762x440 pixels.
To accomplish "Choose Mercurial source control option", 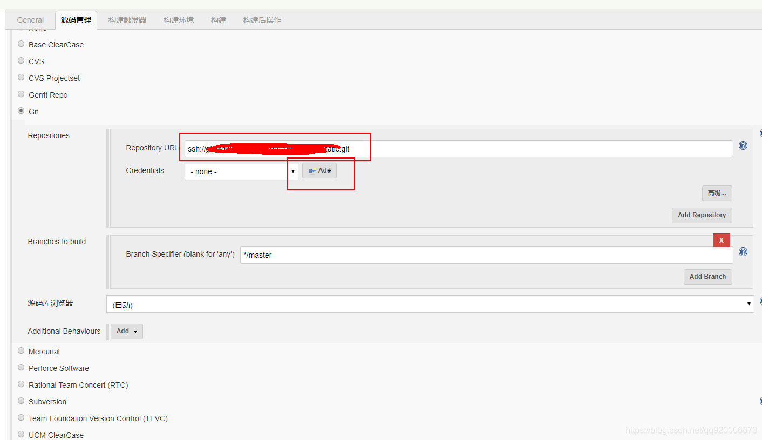I will pyautogui.click(x=21, y=350).
